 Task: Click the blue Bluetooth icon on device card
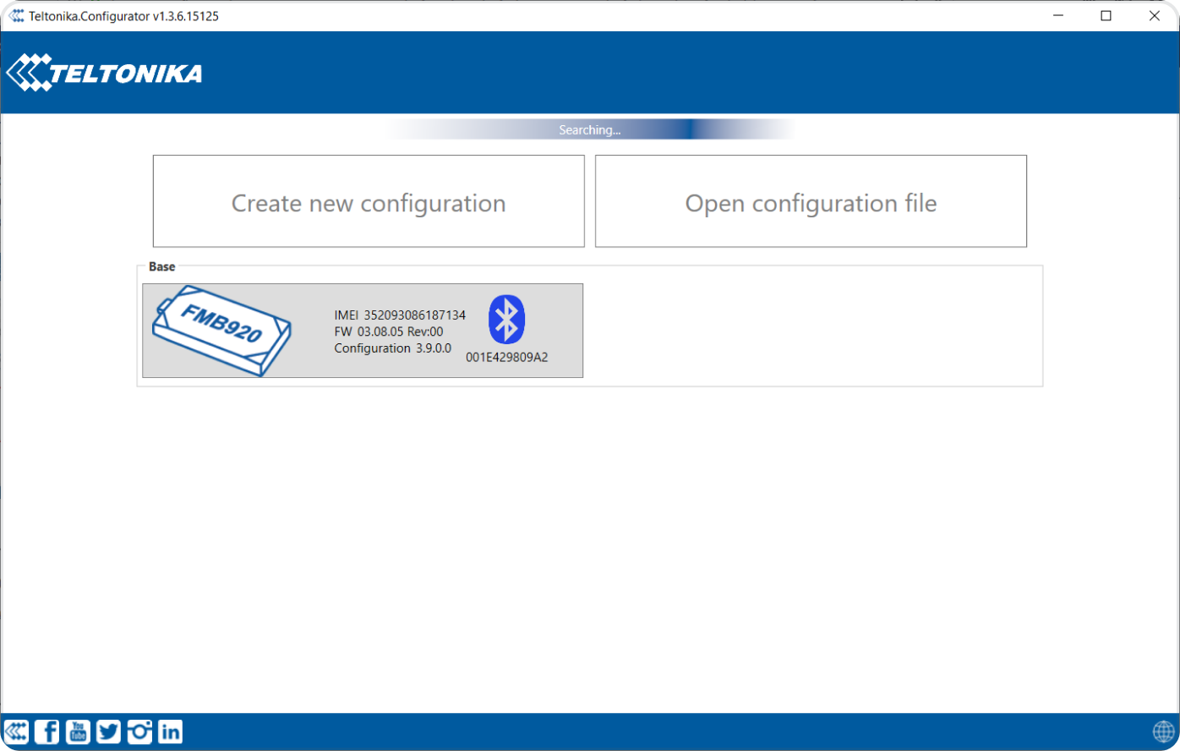(506, 320)
